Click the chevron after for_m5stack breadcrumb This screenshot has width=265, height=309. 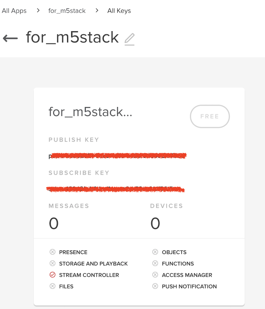pos(97,10)
